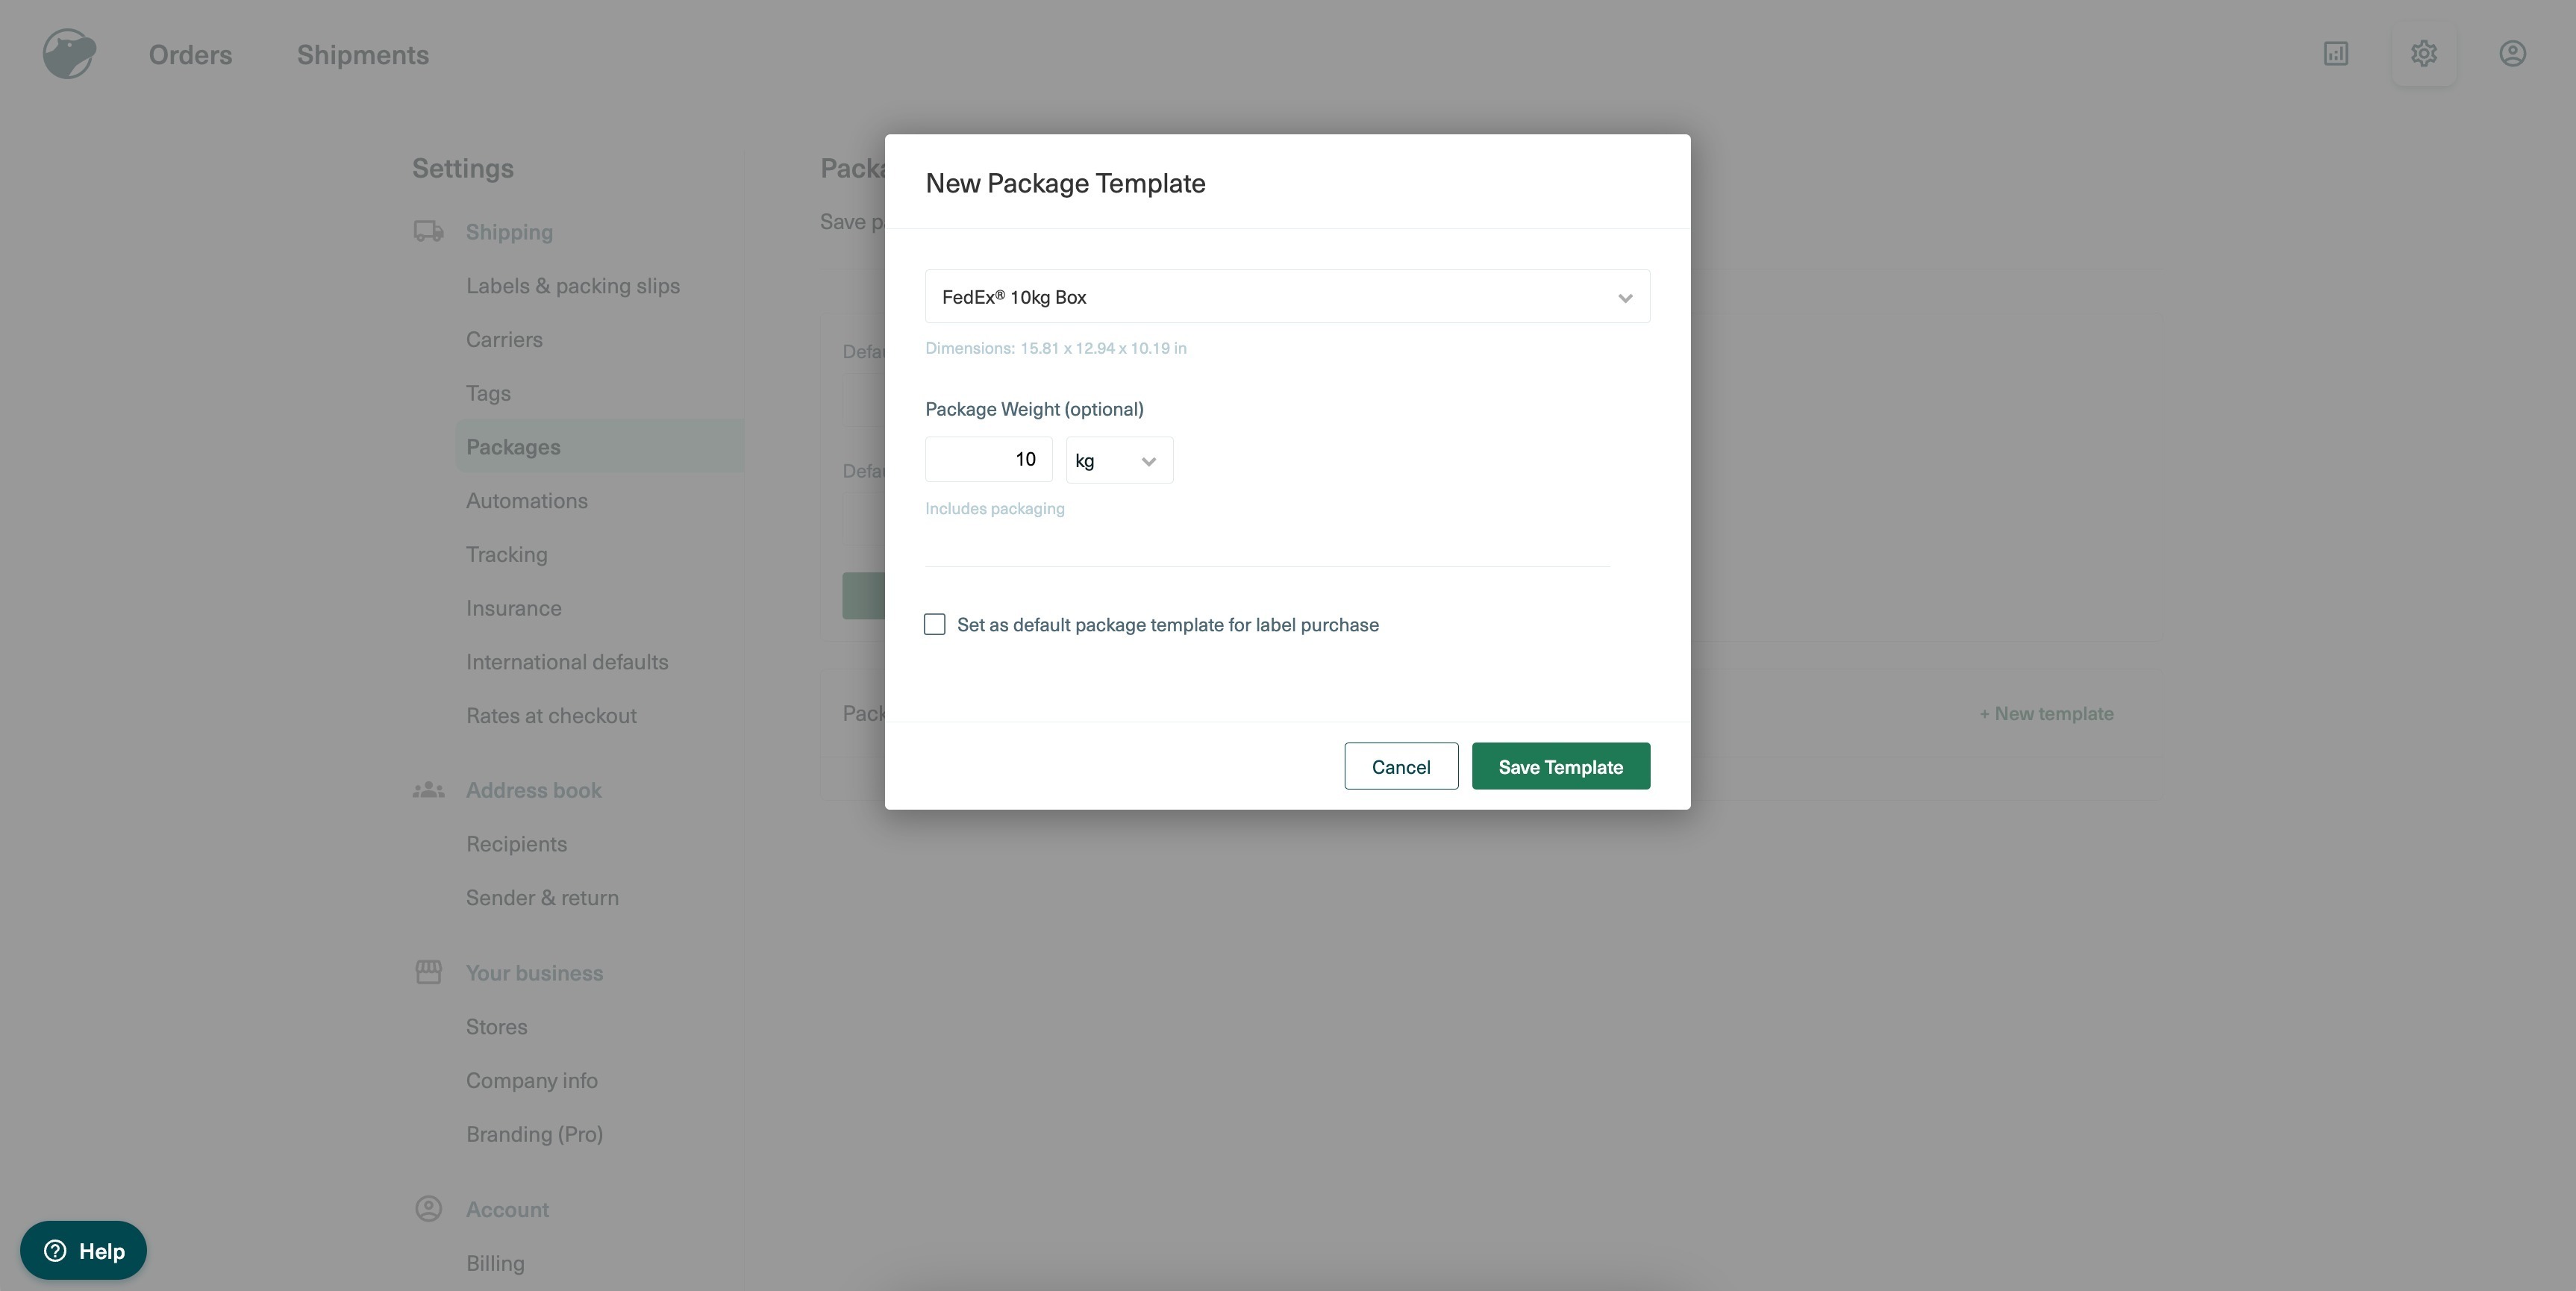This screenshot has height=1291, width=2576.
Task: Enable default package template checkbox
Action: [x=935, y=625]
